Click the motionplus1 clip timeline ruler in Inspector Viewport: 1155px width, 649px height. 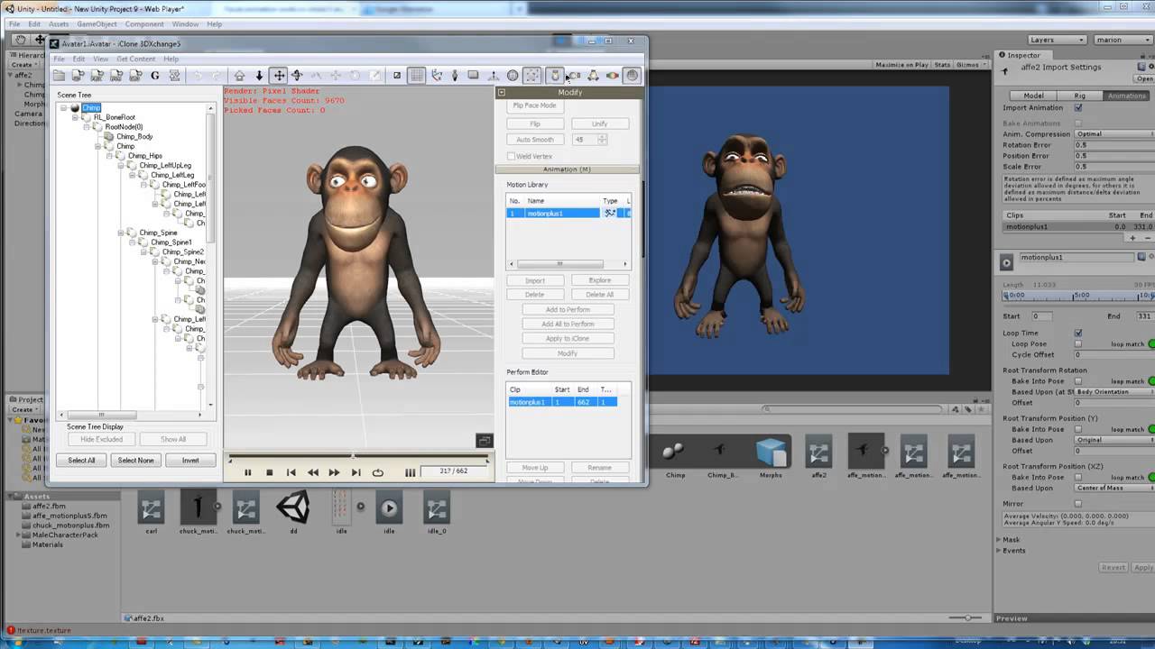(1078, 295)
